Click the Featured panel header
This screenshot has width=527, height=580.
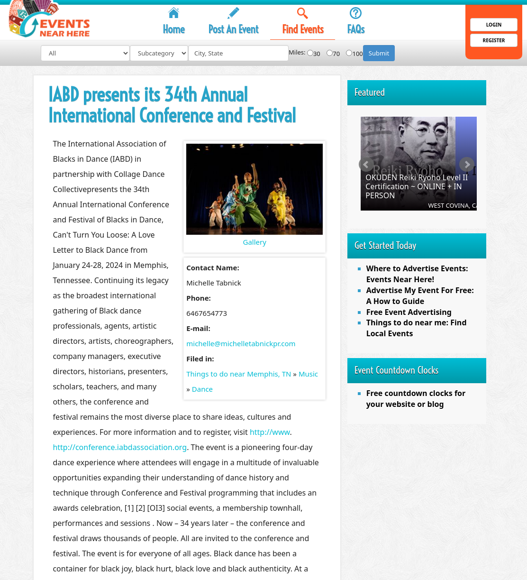417,92
